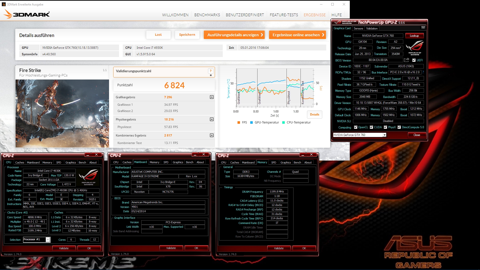Collapse the Kombiniertes Ergebnis section
Image resolution: width=480 pixels, height=270 pixels.
tap(211, 135)
